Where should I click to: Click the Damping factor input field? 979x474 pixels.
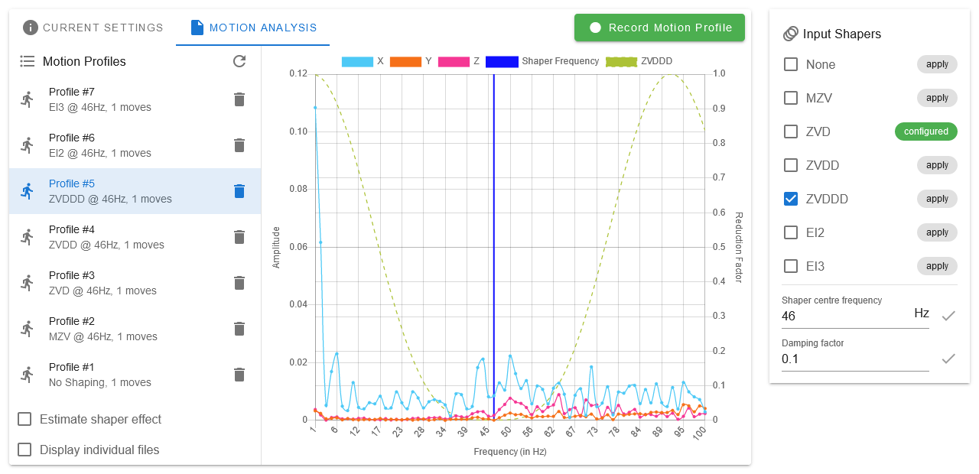tap(855, 358)
